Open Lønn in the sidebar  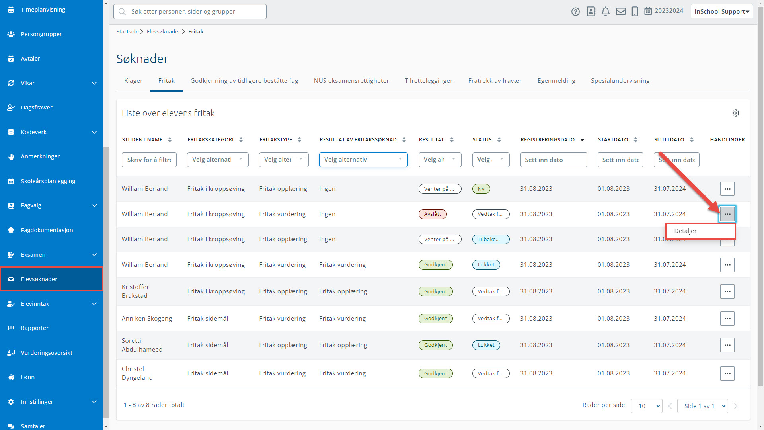click(x=51, y=377)
